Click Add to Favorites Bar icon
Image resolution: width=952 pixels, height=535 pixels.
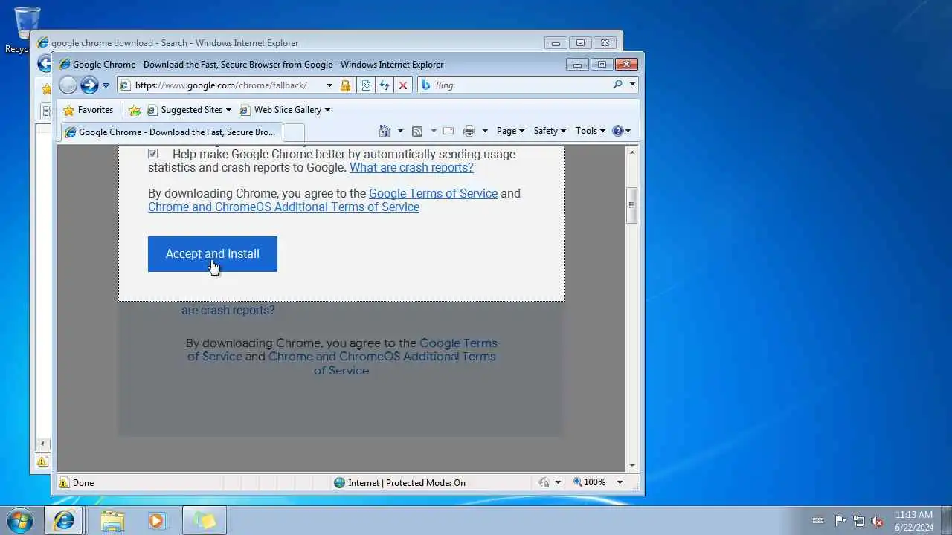click(x=134, y=110)
